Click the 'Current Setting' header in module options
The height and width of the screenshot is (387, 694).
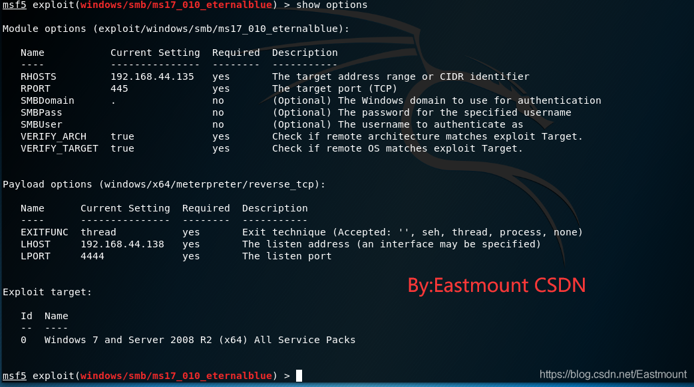coord(155,53)
